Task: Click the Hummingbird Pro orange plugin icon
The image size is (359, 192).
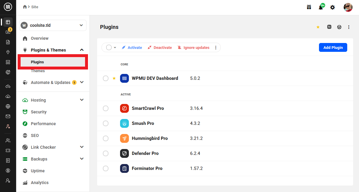Action: (124, 138)
